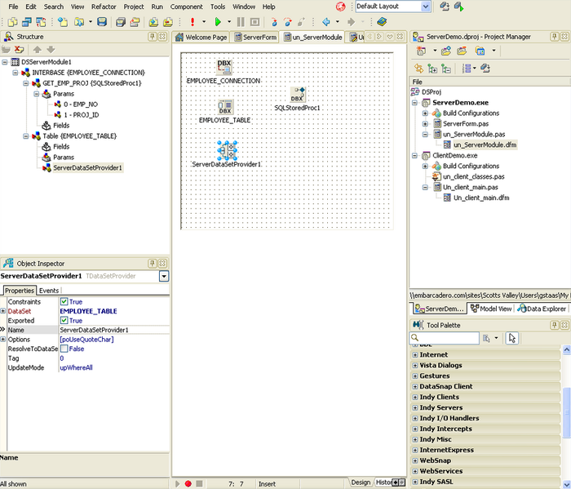Open Object Inspector component selector dropdown
The image size is (571, 489).
tap(164, 276)
